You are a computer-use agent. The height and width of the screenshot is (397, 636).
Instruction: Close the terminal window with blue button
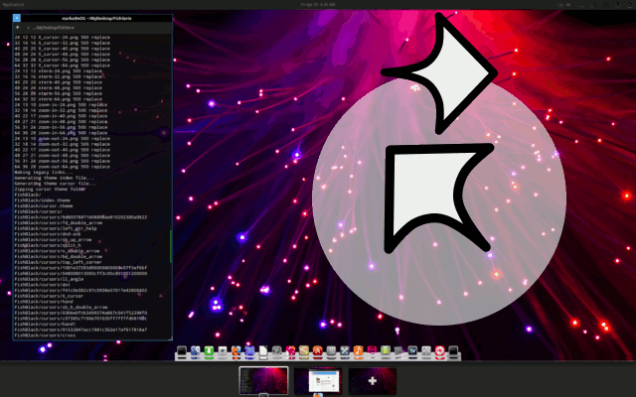point(17,18)
